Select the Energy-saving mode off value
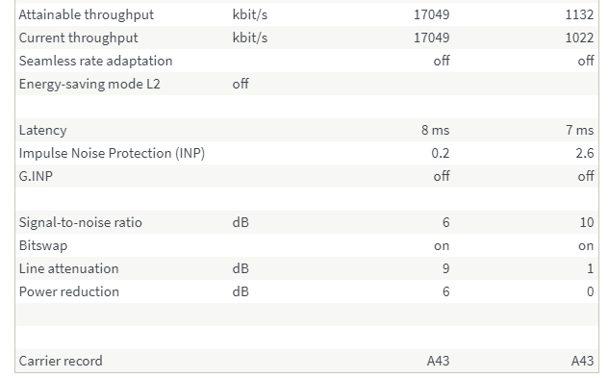 point(241,84)
